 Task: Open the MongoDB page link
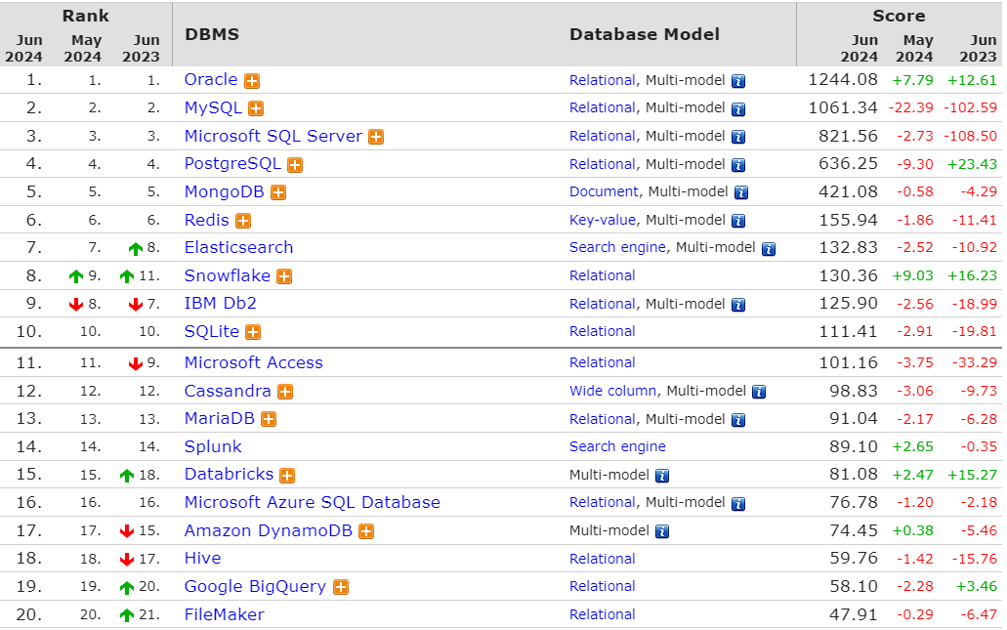click(x=224, y=192)
